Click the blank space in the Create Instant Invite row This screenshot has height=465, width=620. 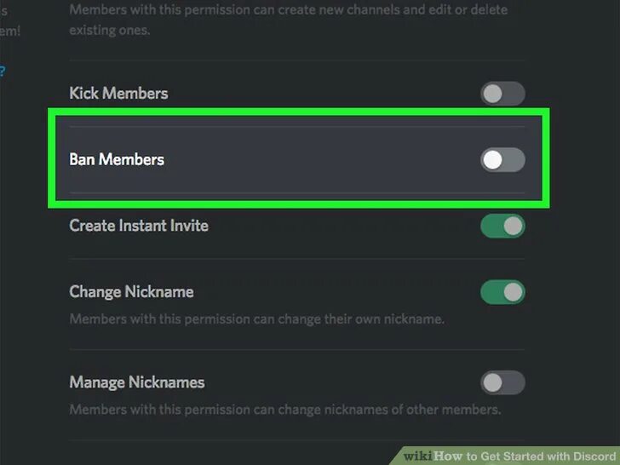pos(344,226)
